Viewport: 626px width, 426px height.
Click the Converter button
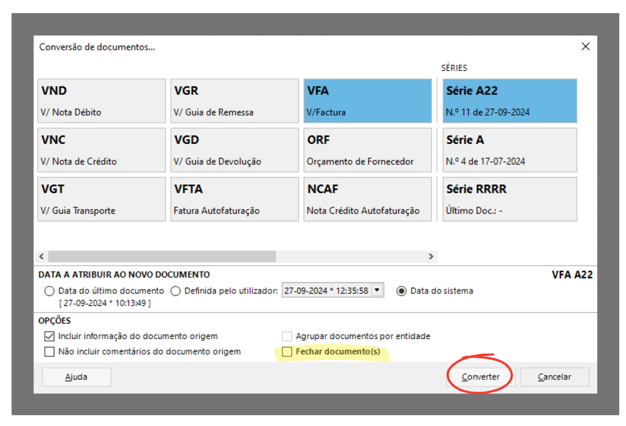[480, 377]
